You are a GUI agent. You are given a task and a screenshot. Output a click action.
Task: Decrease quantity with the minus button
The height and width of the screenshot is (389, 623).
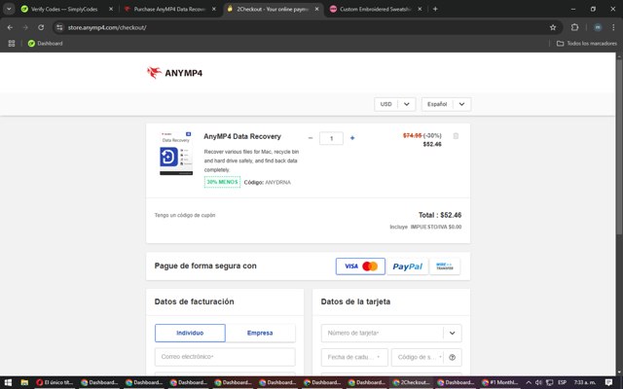pos(311,138)
